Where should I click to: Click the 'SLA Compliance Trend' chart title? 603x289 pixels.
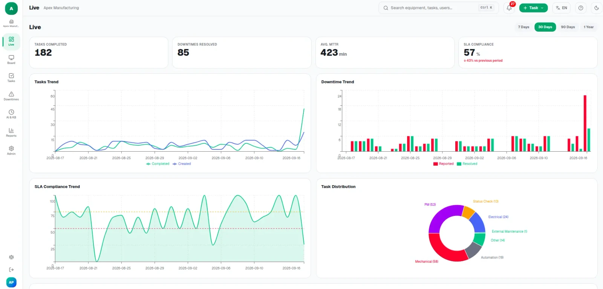point(57,187)
